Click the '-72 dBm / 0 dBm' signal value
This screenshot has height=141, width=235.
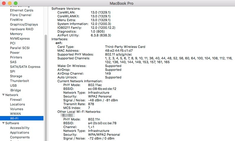(101, 138)
